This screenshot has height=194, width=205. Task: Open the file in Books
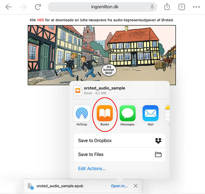click(x=105, y=116)
